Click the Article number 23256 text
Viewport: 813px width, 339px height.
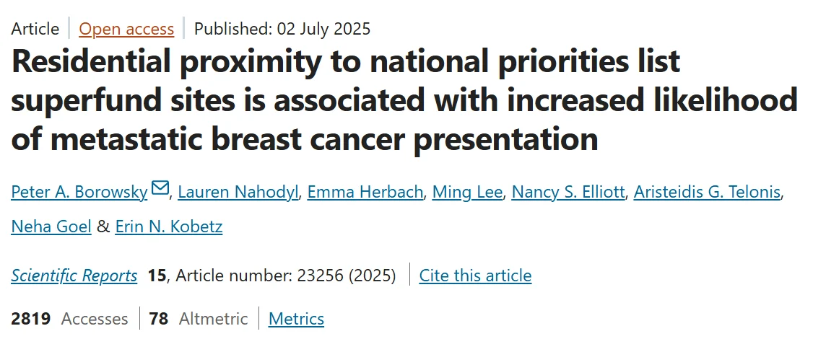(286, 276)
